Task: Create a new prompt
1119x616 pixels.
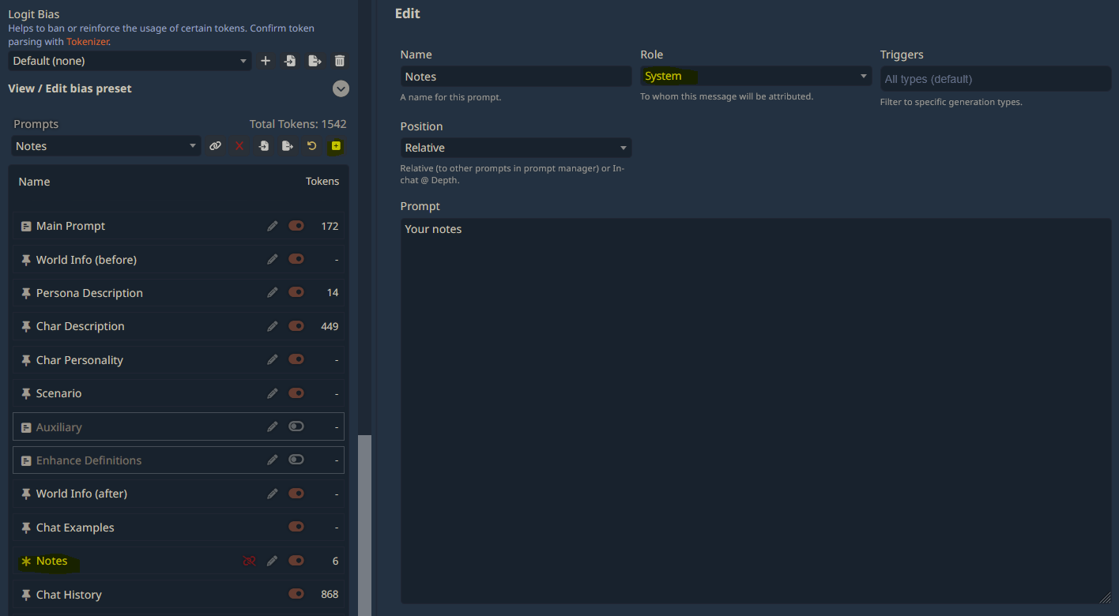Action: 336,146
